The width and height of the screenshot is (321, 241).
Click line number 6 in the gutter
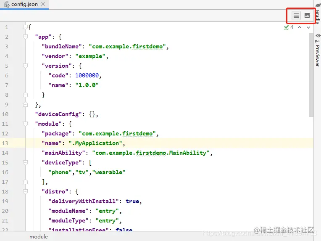(x=7, y=75)
